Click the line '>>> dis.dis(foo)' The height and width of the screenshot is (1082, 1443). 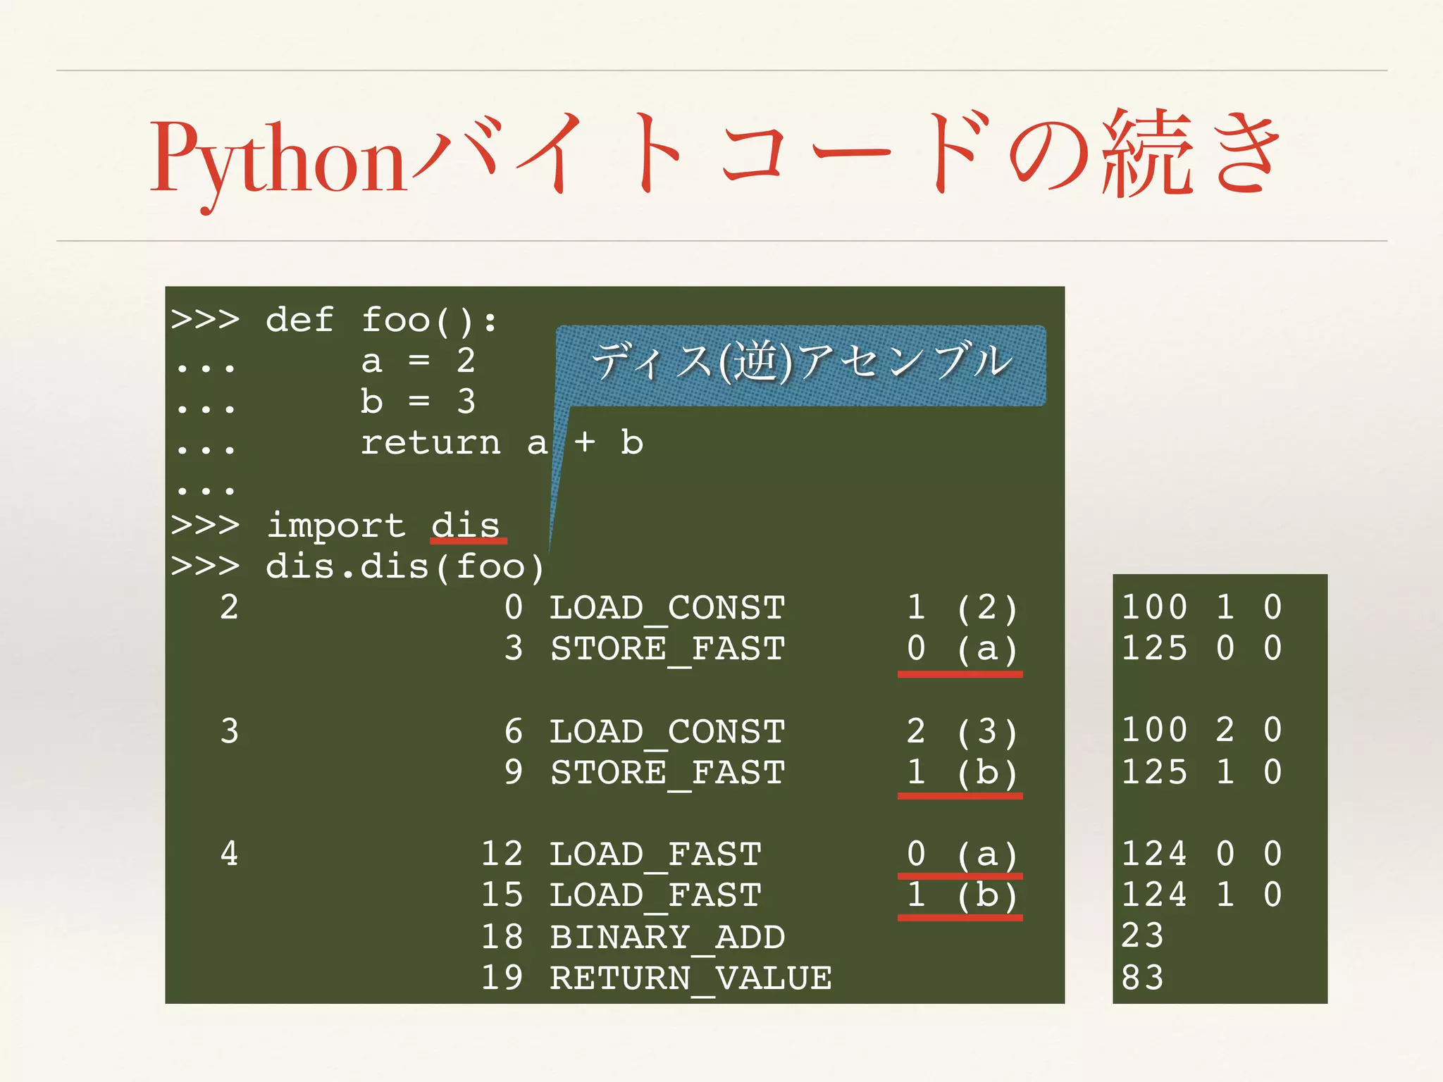coord(358,566)
